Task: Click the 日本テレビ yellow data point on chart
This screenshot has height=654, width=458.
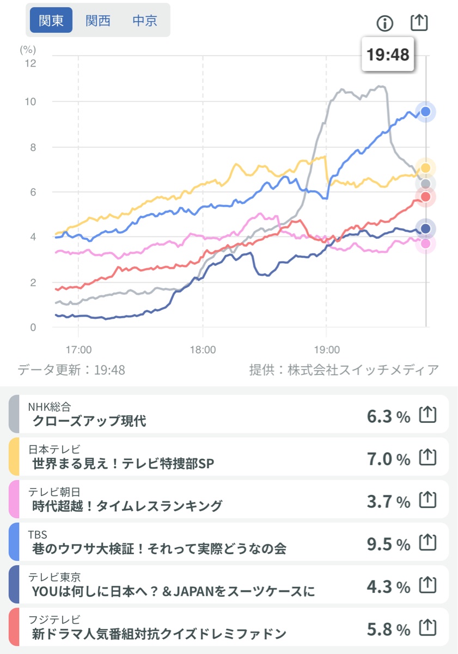Action: point(425,167)
